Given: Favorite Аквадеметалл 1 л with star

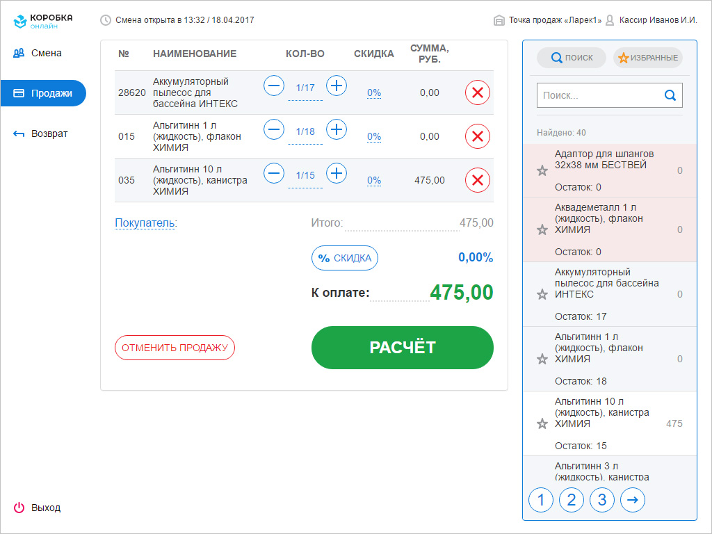Looking at the screenshot, I should pyautogui.click(x=542, y=229).
